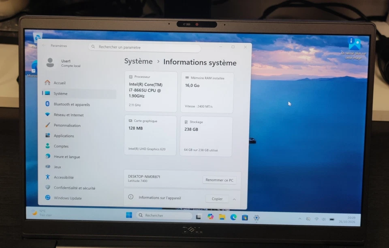The image size is (389, 248).
Task: Select Système in the sidebar
Action: [79, 93]
